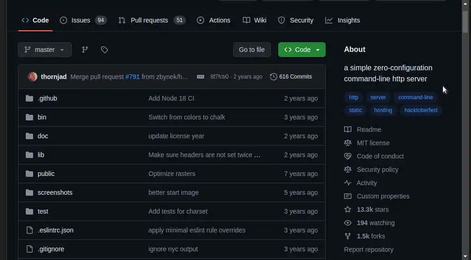Open the master branch dropdown
471x260 pixels.
click(45, 50)
